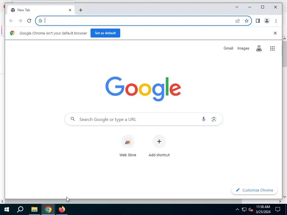This screenshot has width=287, height=215.
Task: Open the Chrome three-dot menu
Action: [x=276, y=21]
